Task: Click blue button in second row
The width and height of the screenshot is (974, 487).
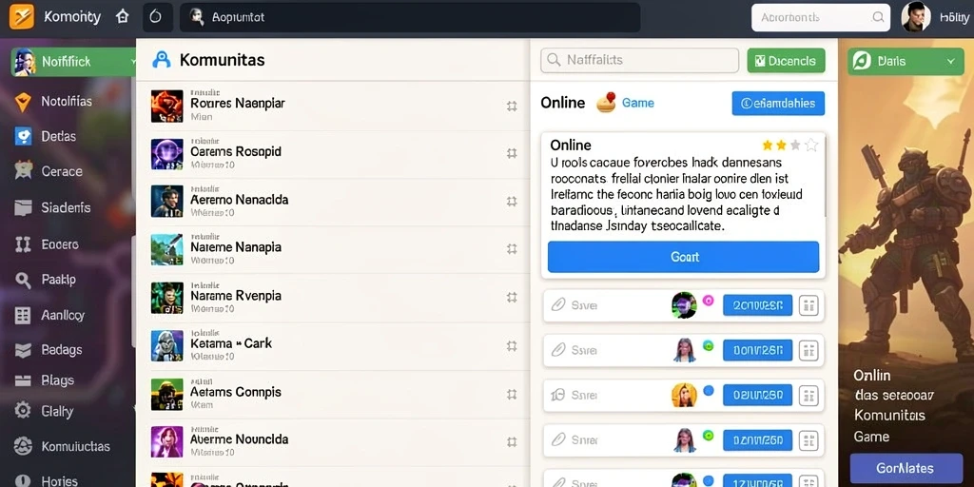Action: point(757,350)
